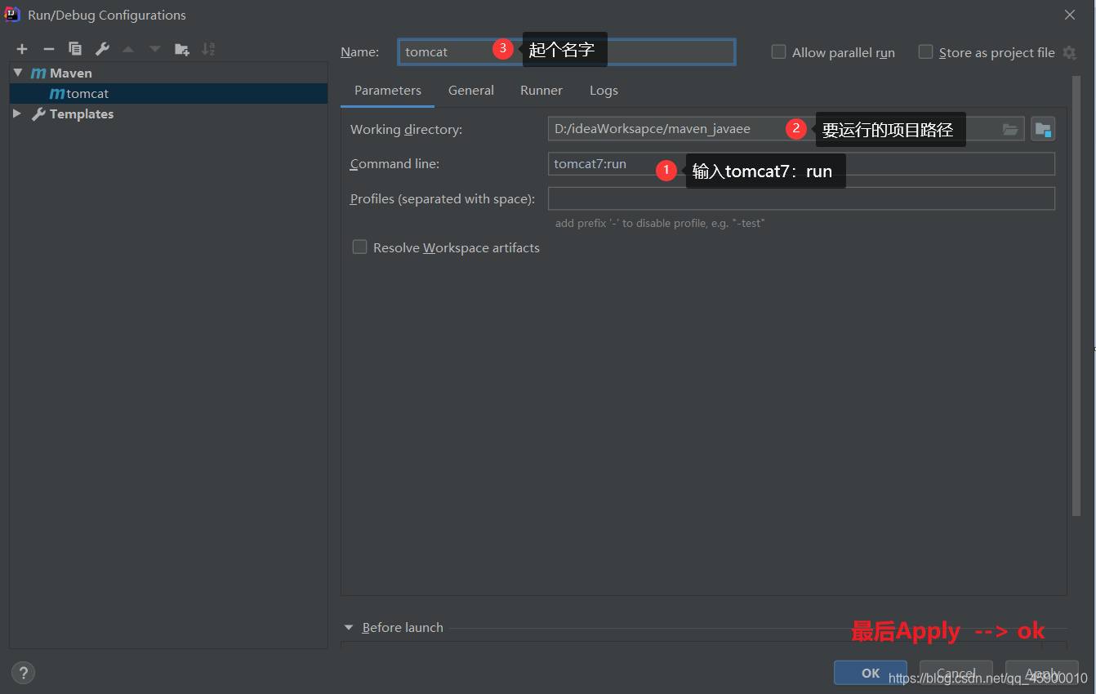Close the Run/Debug Configurations dialog
Screen dimensions: 1096x694
click(x=1070, y=15)
